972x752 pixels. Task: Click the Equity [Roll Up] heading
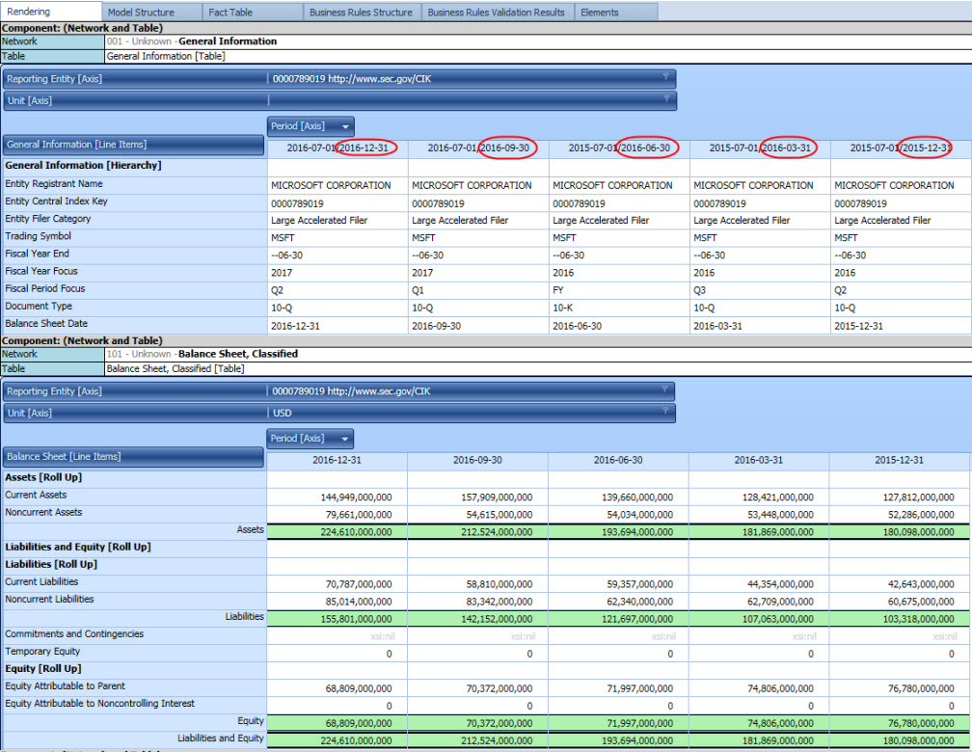(42, 668)
